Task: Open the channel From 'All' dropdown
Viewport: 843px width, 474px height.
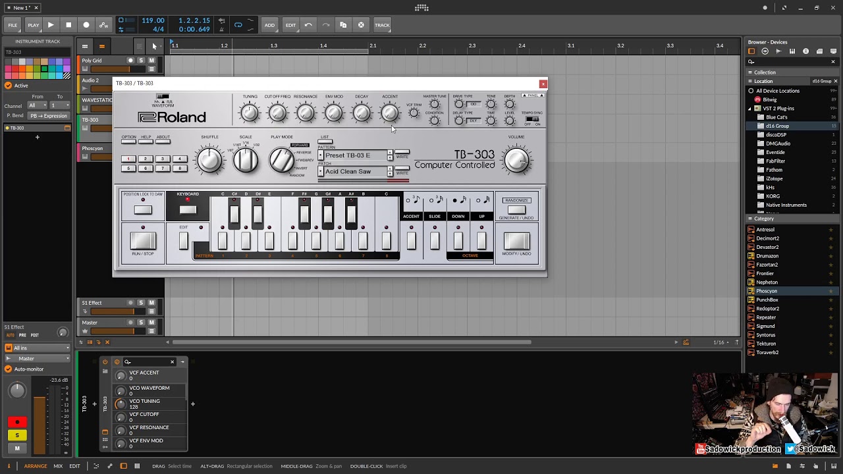Action: [37, 105]
